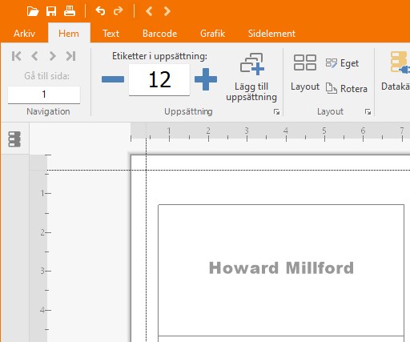
Task: Open the Arkiv menu
Action: (24, 34)
